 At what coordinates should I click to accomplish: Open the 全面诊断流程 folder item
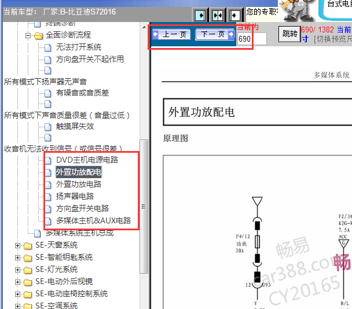[x=68, y=35]
